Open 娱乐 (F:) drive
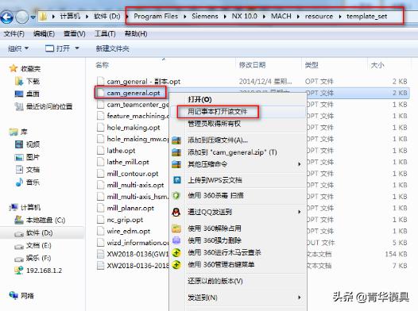418x311 pixels. (33, 258)
